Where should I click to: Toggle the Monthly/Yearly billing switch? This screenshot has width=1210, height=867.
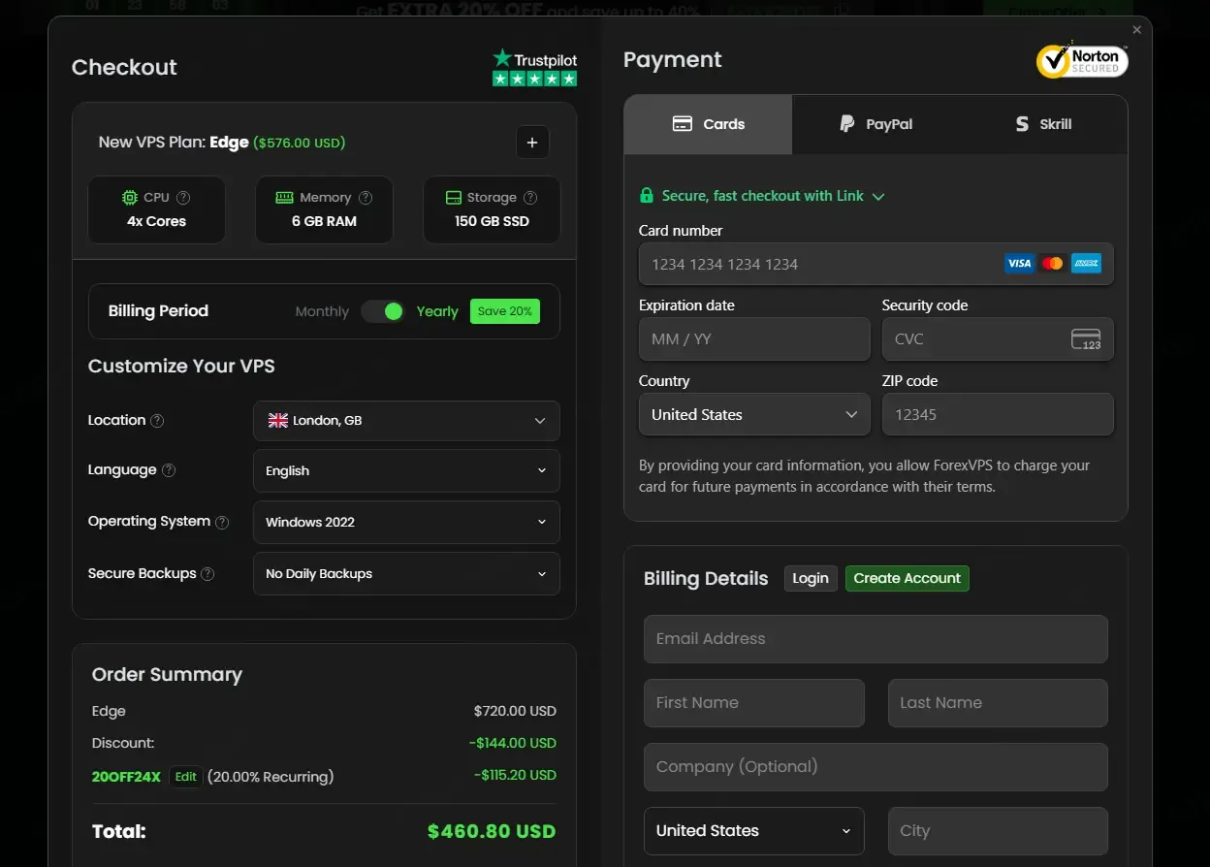tap(383, 311)
